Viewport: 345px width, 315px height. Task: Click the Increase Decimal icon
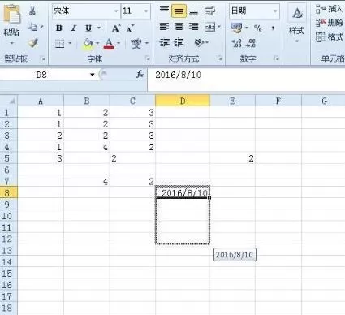click(x=236, y=43)
